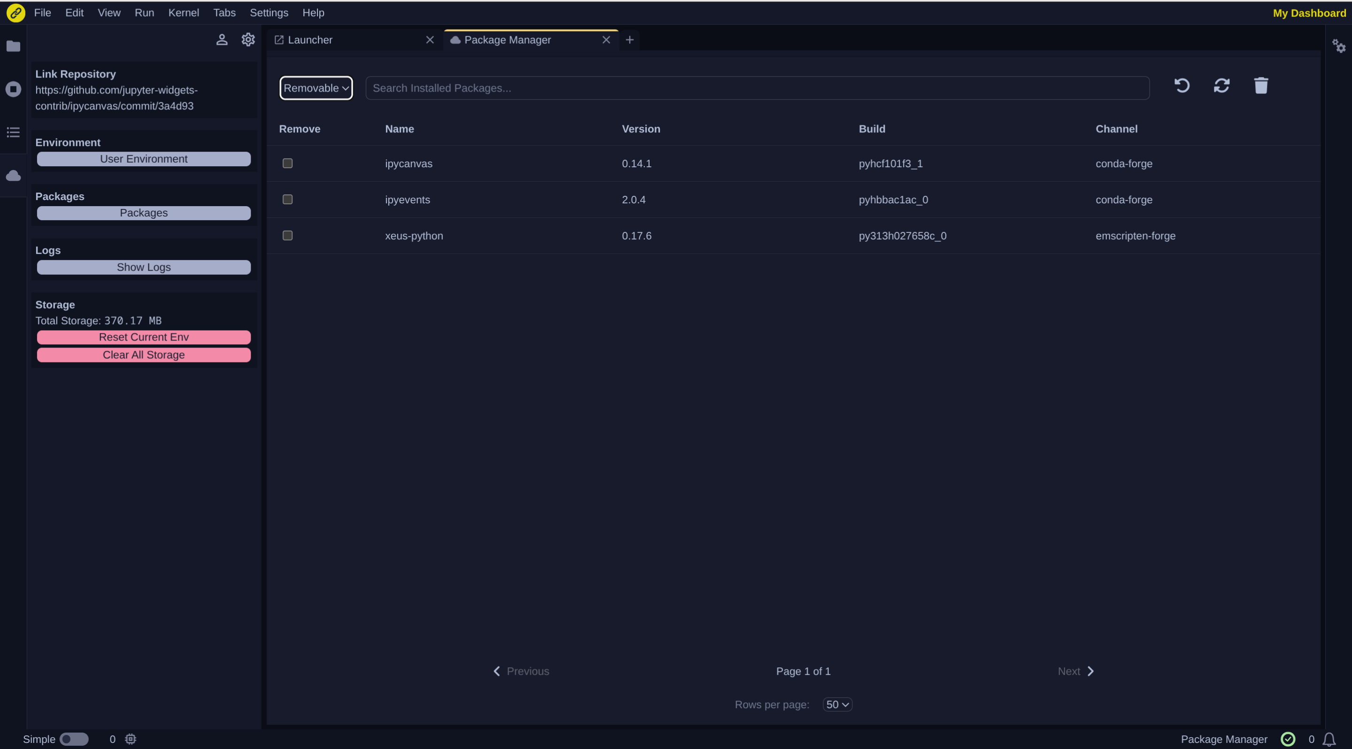Open the user account icon above Link Repository

tap(222, 39)
